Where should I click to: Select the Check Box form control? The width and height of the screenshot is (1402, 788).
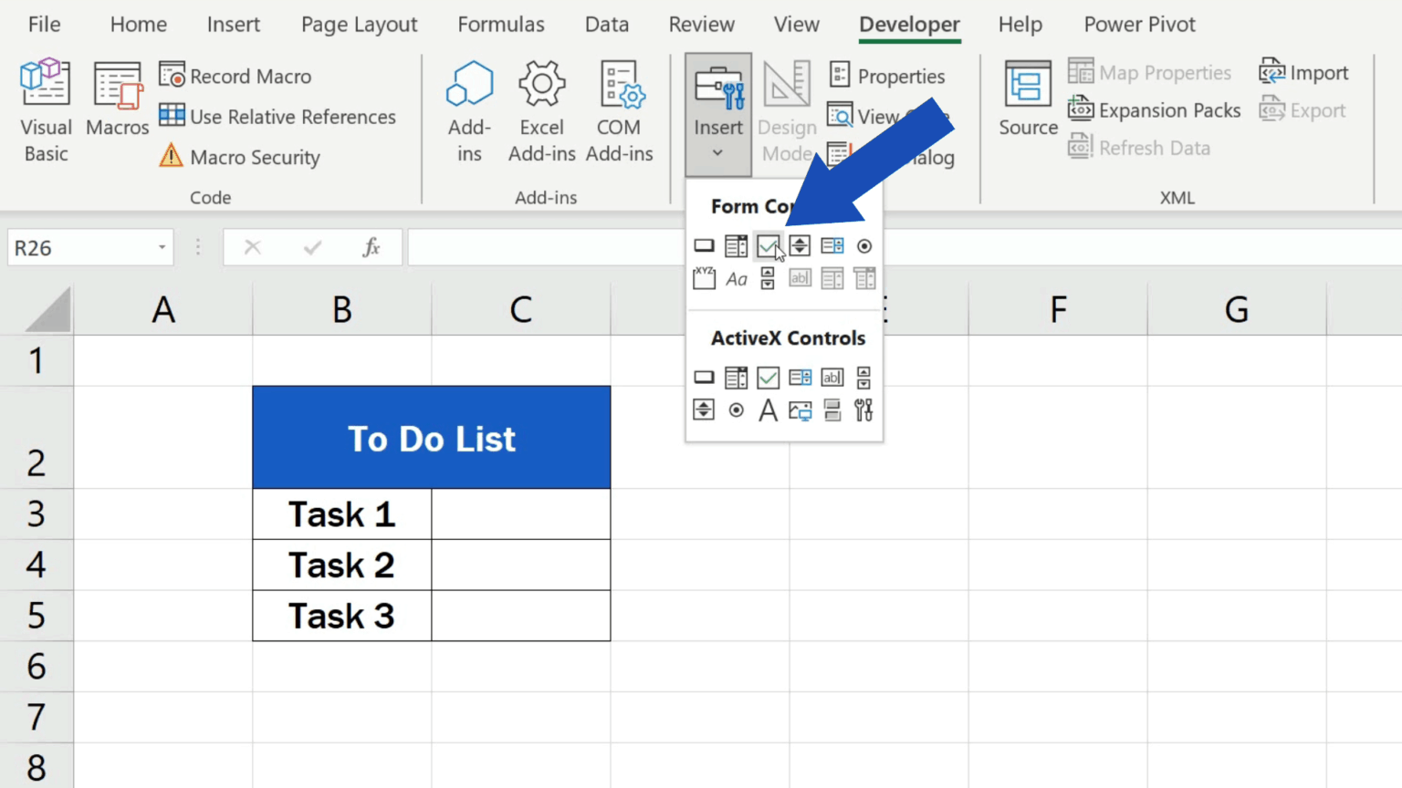768,245
